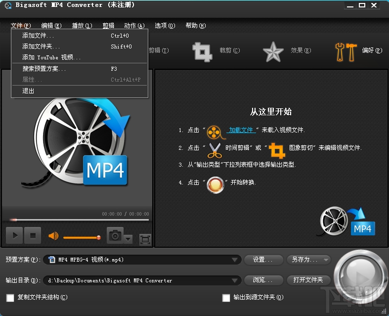Click the MP4 preset file icon
389x316 pixels.
click(x=52, y=260)
